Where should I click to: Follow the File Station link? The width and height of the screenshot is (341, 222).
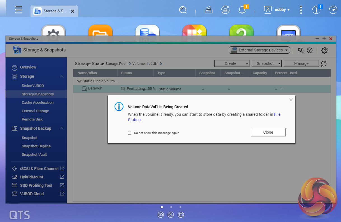pyautogui.click(x=277, y=114)
